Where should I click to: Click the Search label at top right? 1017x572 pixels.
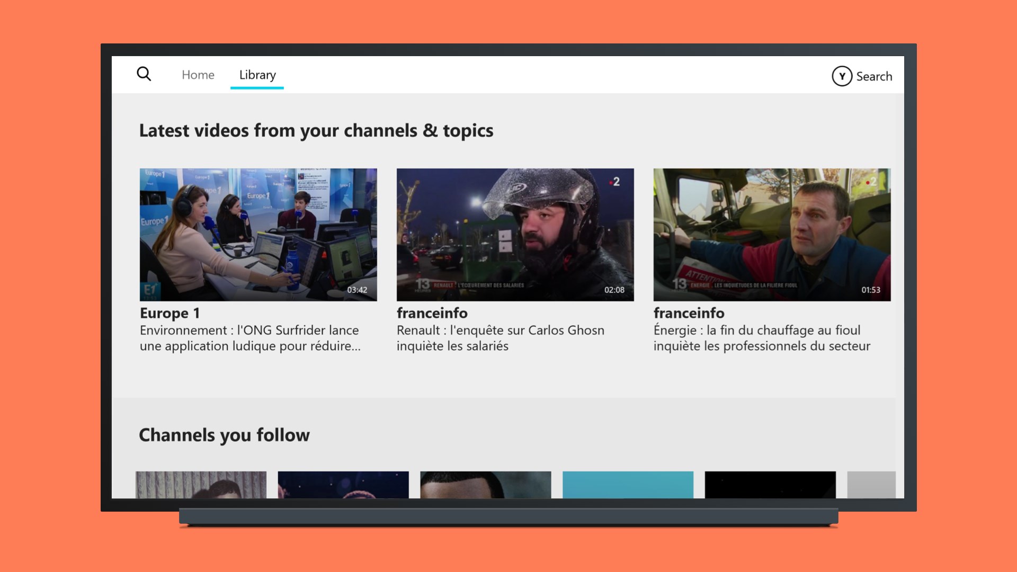coord(873,76)
